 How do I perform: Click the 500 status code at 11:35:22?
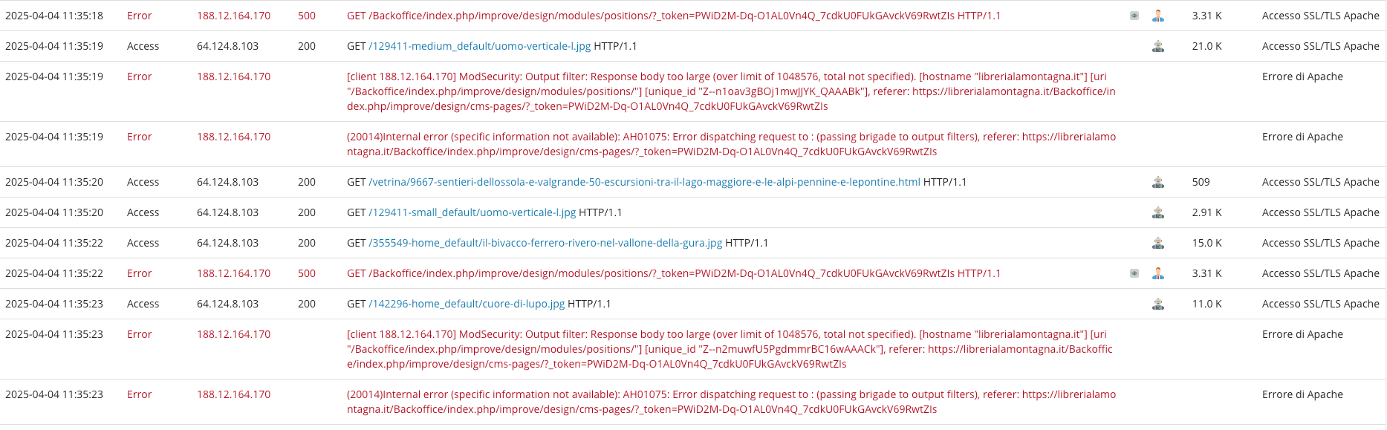307,273
